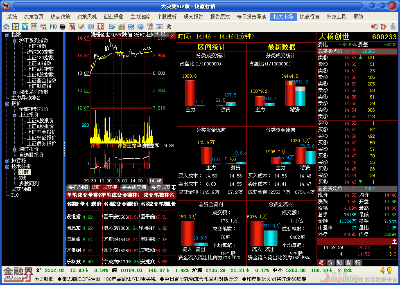The height and width of the screenshot is (285, 400).
Task: Select the 价 tab at bottom right
Action: 330,263
